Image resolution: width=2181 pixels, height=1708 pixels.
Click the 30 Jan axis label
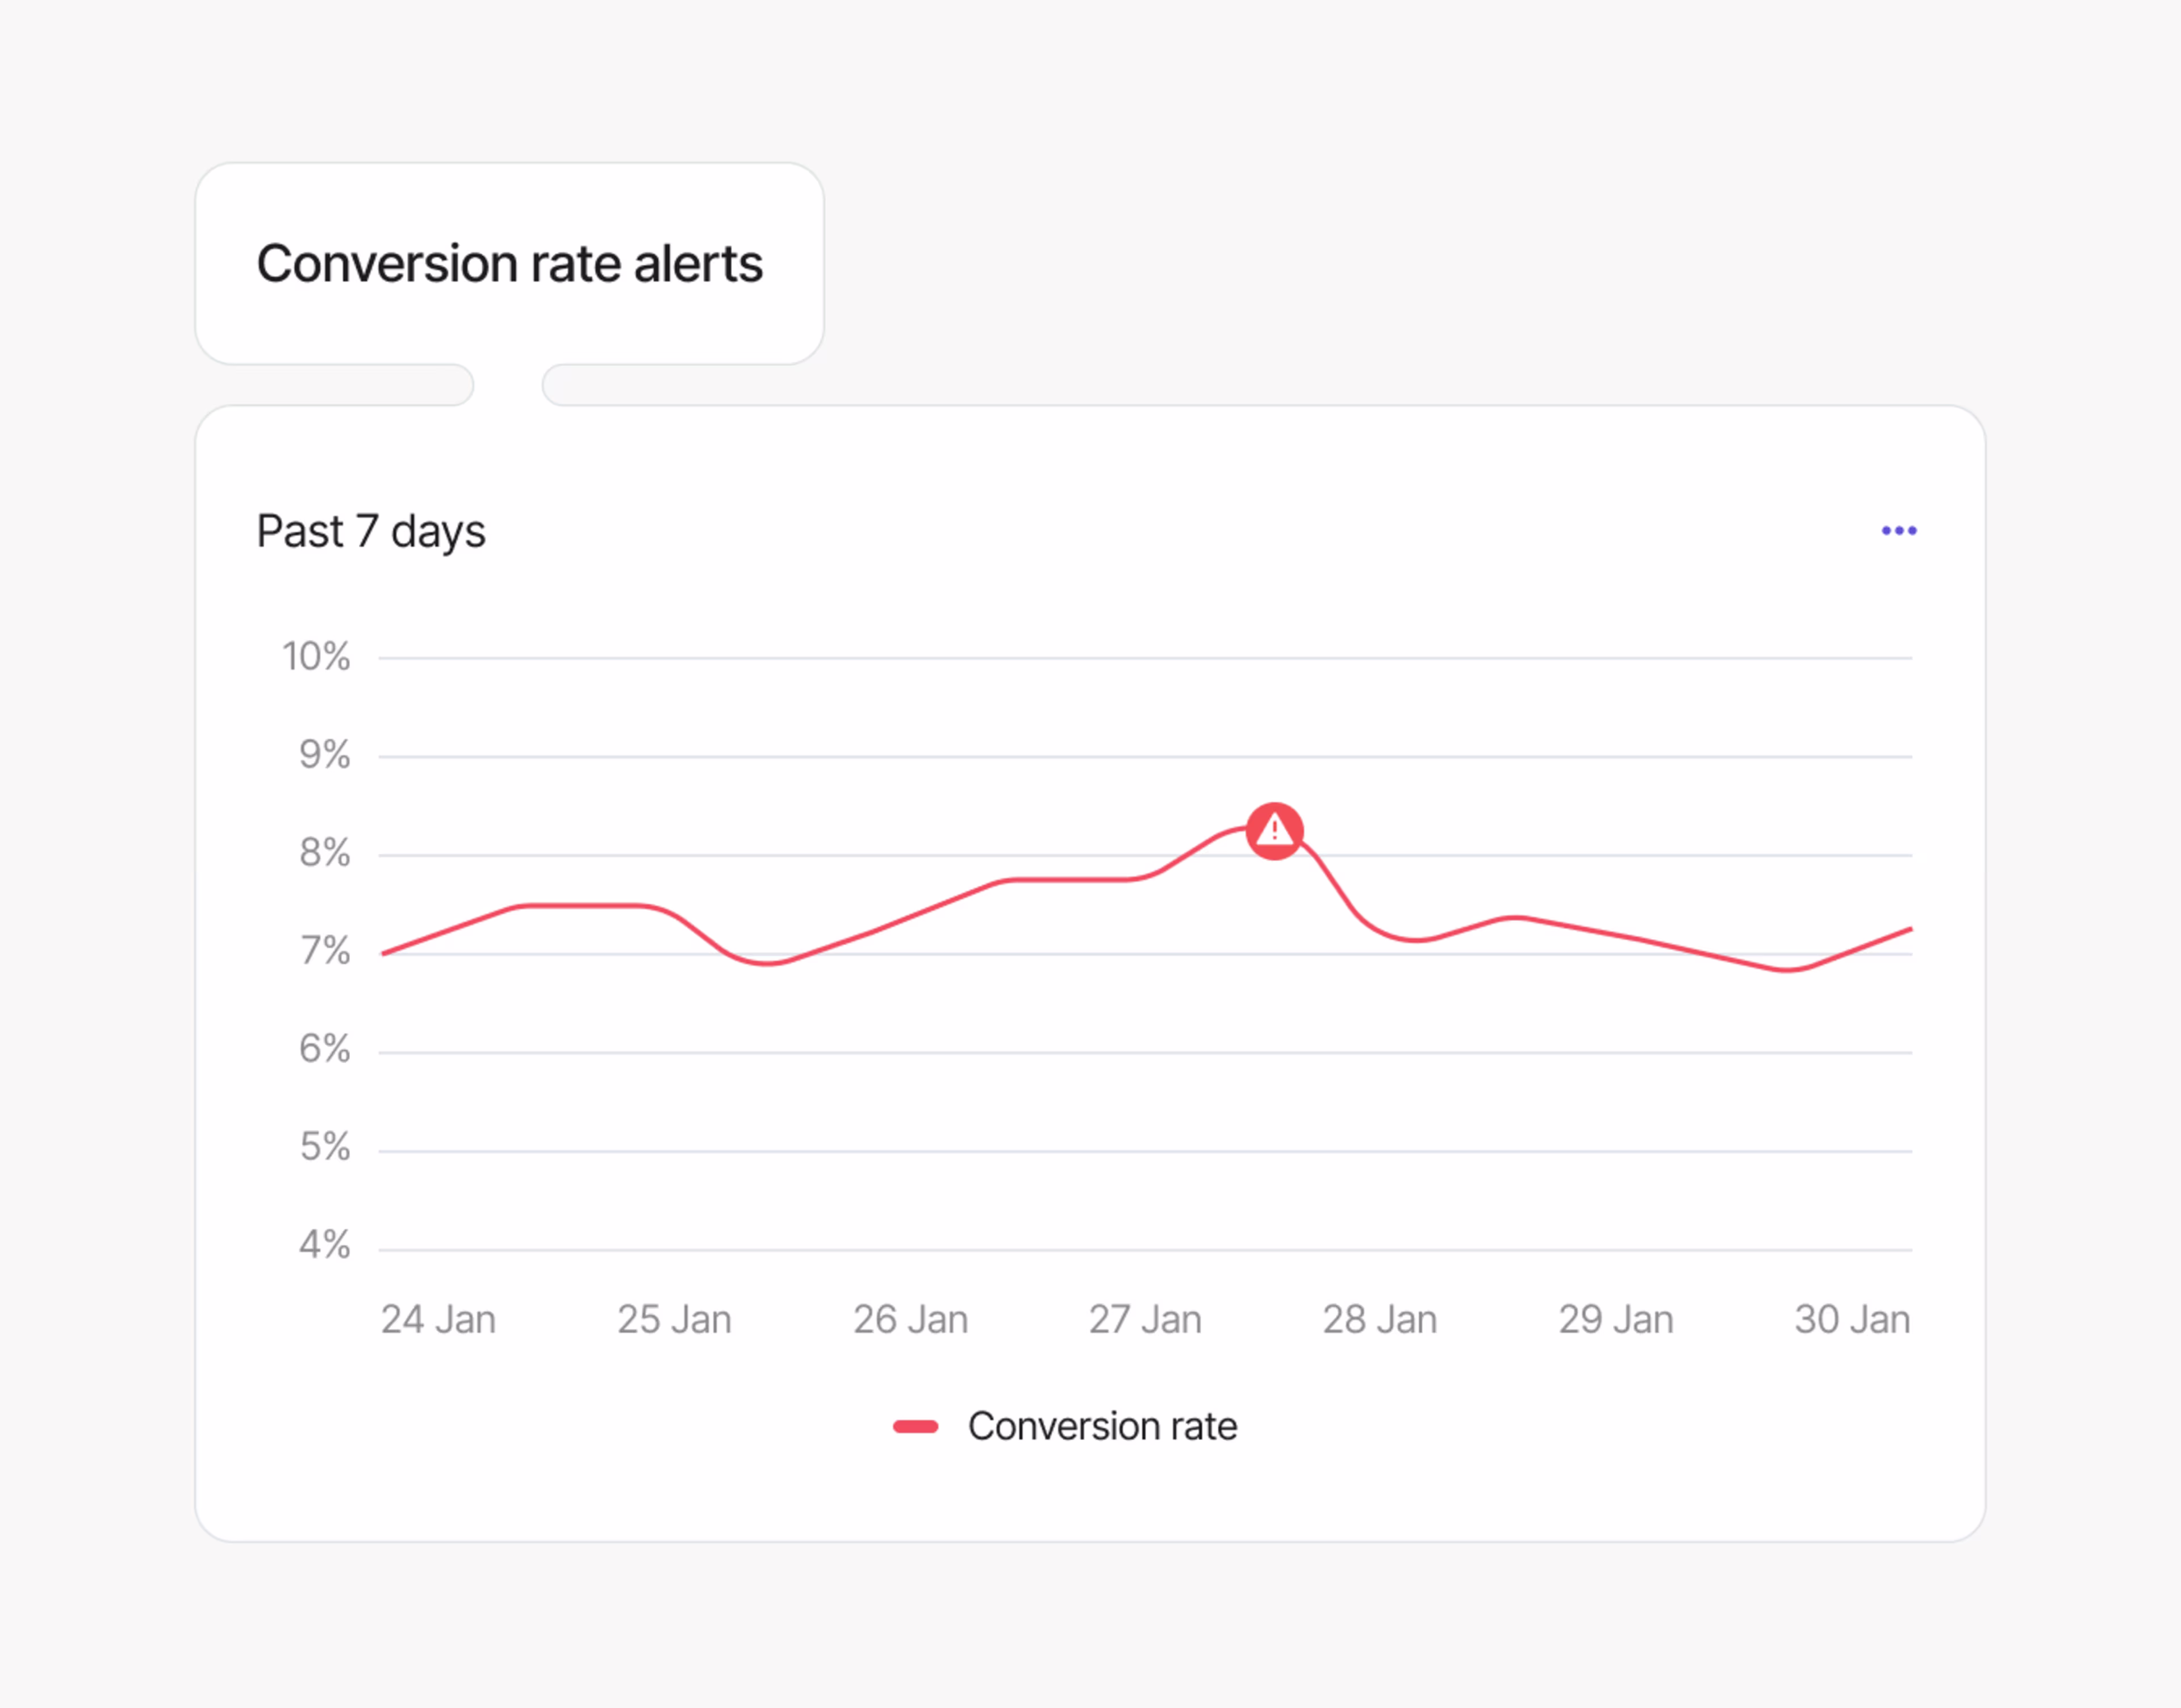pyautogui.click(x=1852, y=1320)
